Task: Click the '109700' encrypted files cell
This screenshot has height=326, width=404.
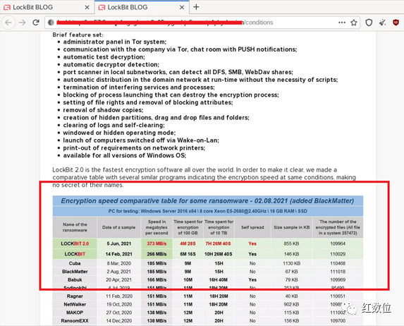Action: coord(338,321)
